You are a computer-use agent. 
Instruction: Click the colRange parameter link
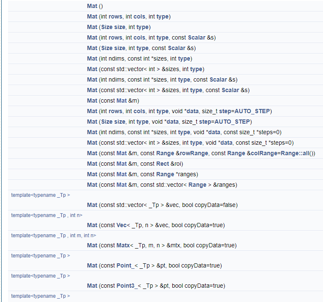(264, 153)
